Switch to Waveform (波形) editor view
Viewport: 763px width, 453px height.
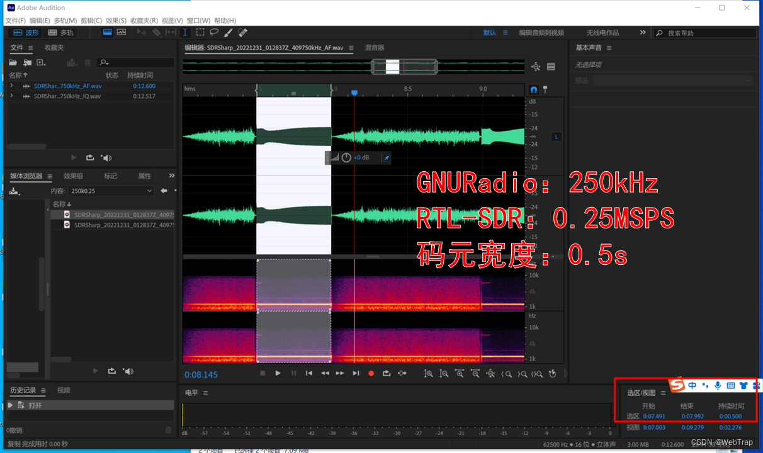pos(26,33)
